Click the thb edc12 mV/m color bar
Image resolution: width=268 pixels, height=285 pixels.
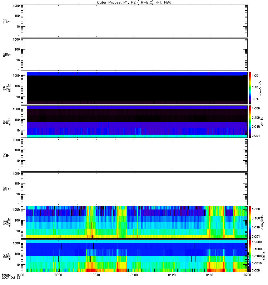[251, 87]
